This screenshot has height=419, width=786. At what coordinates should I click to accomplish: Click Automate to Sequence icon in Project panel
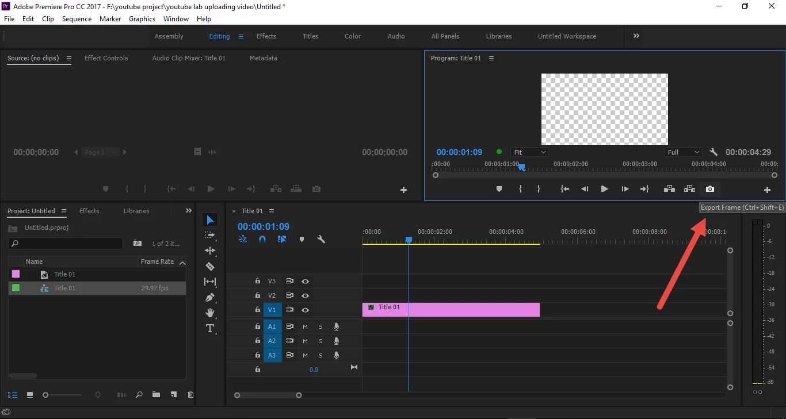(x=121, y=395)
